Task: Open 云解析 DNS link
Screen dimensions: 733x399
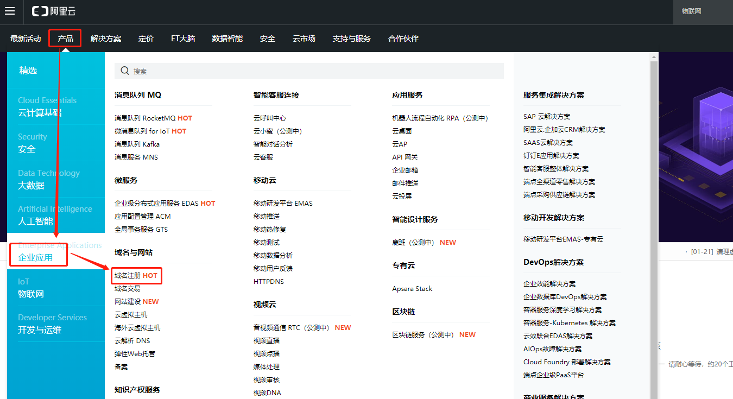Action: (132, 340)
